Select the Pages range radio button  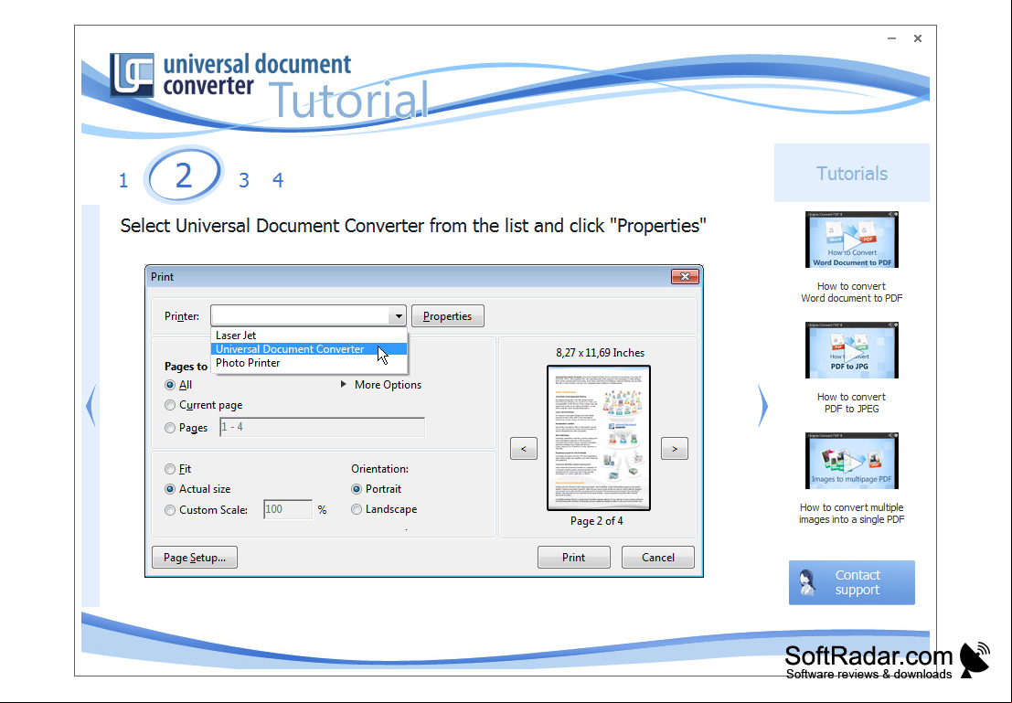tap(170, 427)
